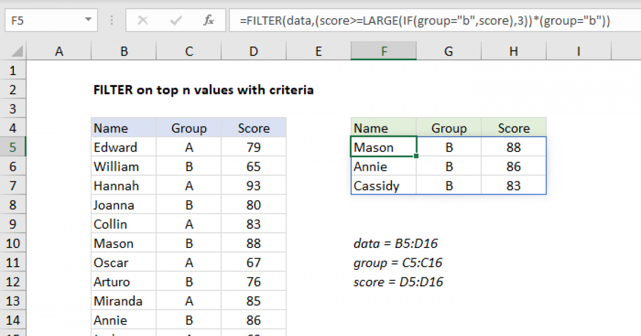Viewport: 641px width, 336px height.
Task: Select row 5 header
Action: tap(13, 147)
